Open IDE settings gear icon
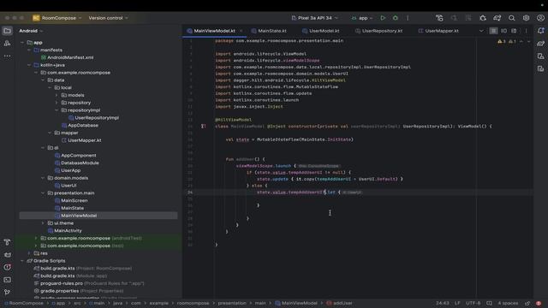This screenshot has width=548, height=308. (x=526, y=18)
